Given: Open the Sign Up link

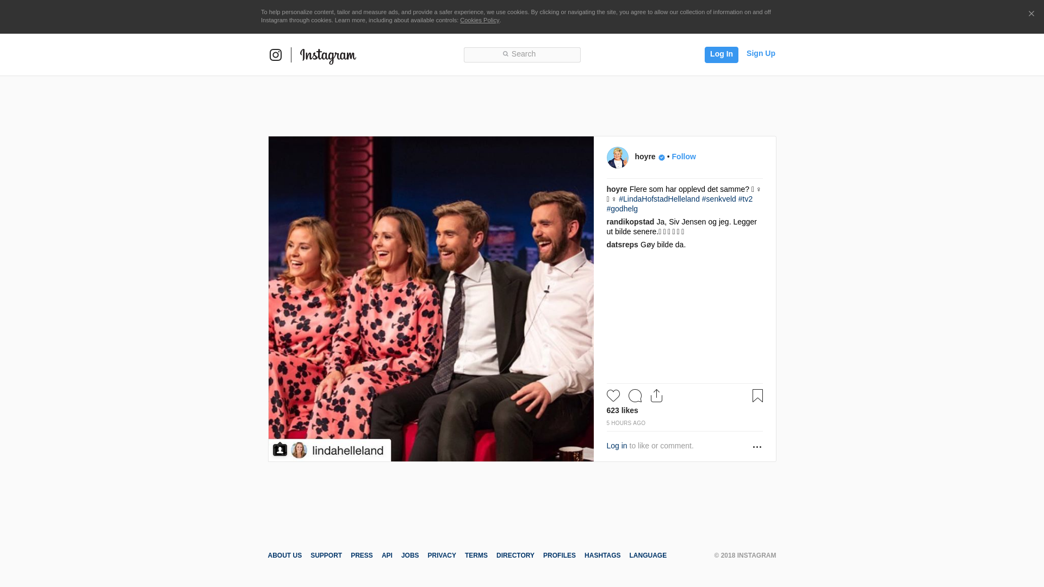Looking at the screenshot, I should point(761,53).
